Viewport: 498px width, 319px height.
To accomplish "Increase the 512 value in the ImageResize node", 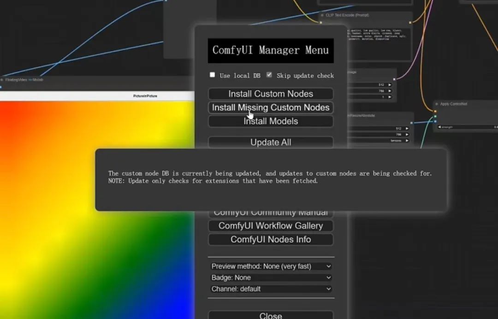I will 407,129.
